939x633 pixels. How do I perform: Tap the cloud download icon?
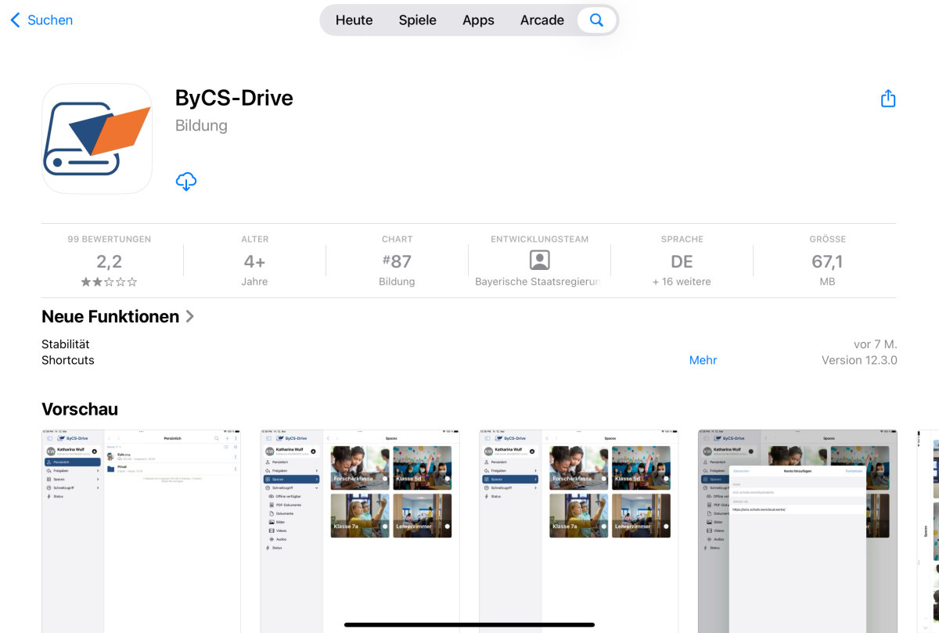pyautogui.click(x=186, y=182)
